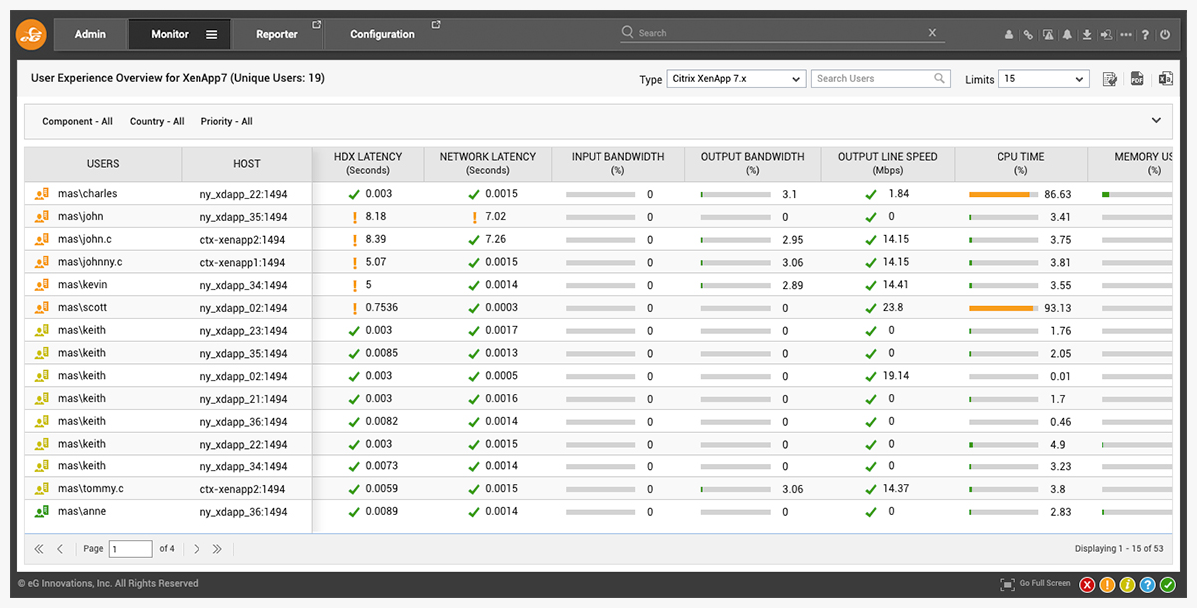The width and height of the screenshot is (1197, 608).
Task: Expand the filter panel chevron
Action: [x=1157, y=121]
